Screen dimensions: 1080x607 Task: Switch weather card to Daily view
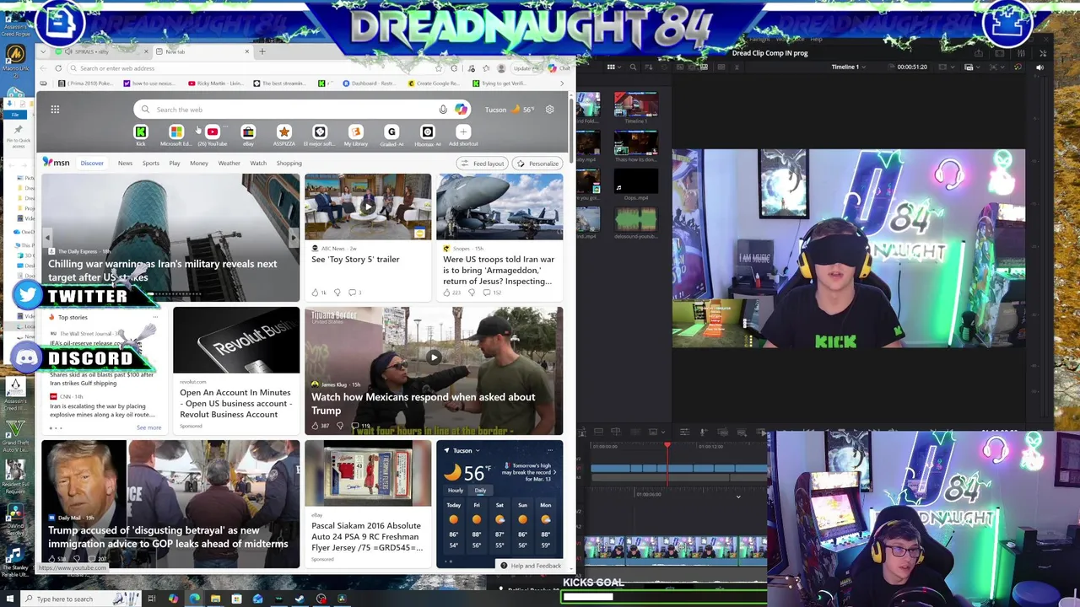click(x=480, y=490)
